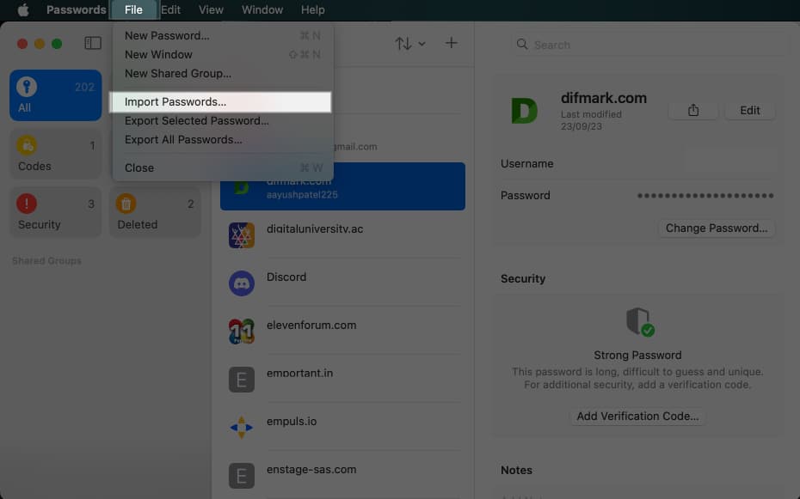This screenshot has height=499, width=800.
Task: Select the digitaluniversity.ac entry
Action: pyautogui.click(x=343, y=234)
